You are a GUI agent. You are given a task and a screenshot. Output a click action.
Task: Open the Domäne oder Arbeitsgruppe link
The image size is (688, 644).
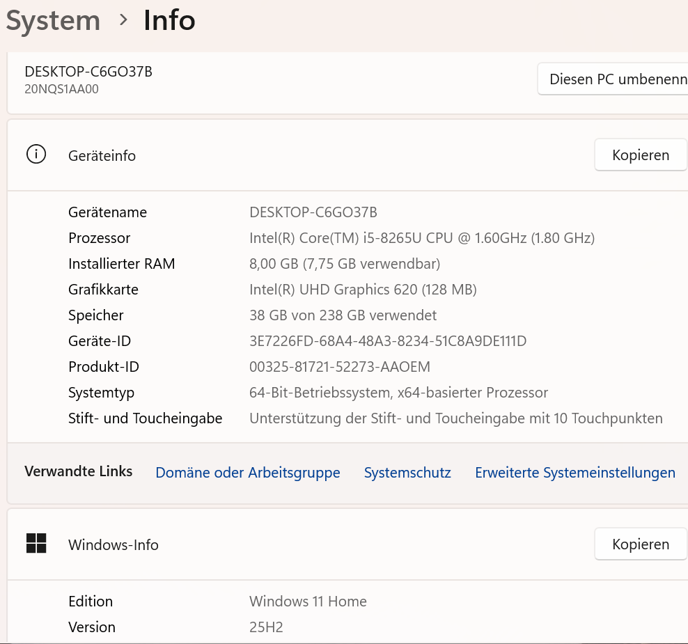pyautogui.click(x=248, y=473)
